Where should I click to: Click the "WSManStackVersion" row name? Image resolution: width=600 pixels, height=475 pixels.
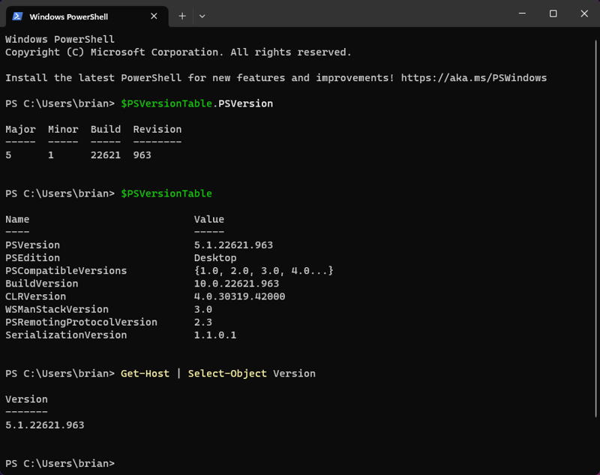click(x=57, y=309)
